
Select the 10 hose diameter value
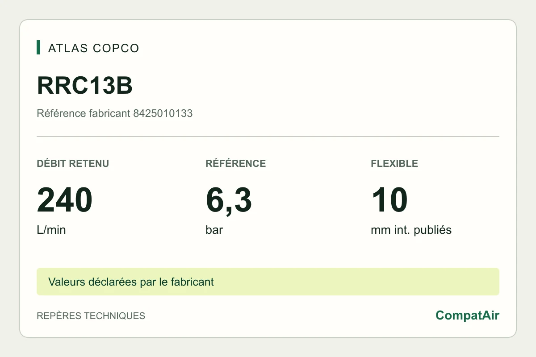click(x=389, y=200)
